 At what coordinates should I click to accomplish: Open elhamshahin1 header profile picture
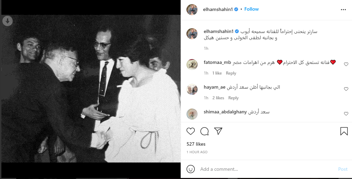[192, 9]
